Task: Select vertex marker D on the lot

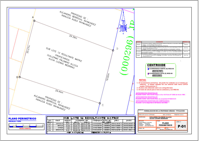Action: [x=113, y=50]
